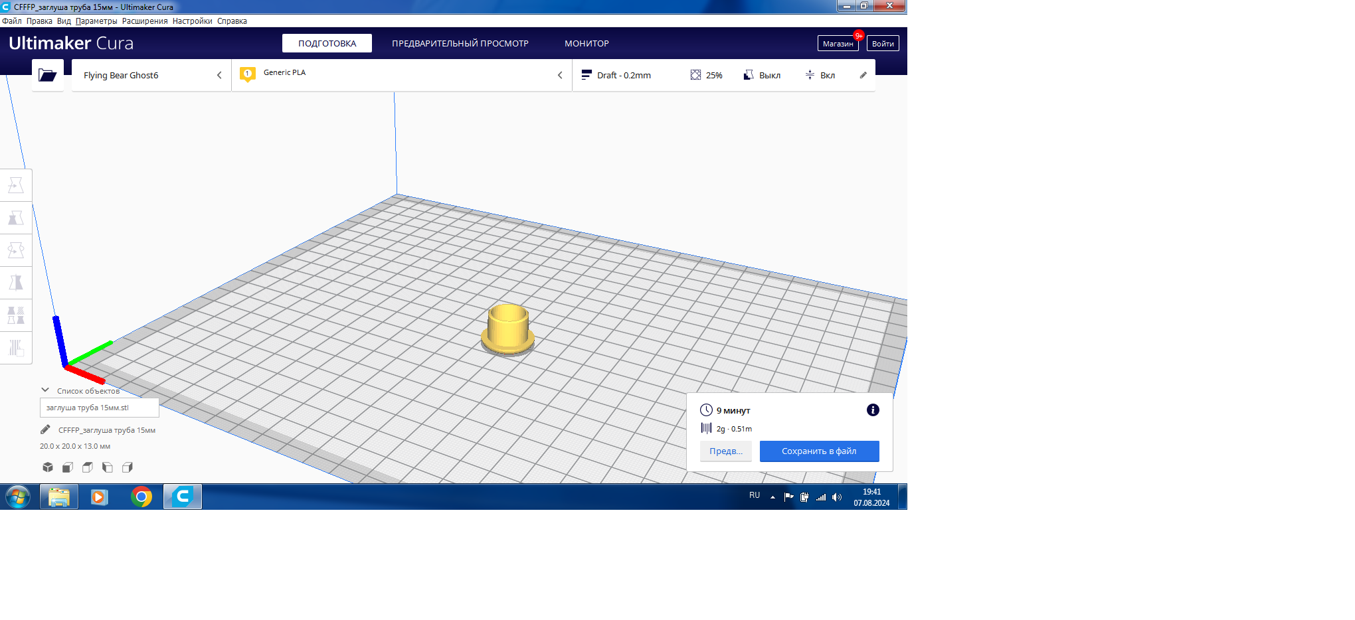
Task: Open Windows Start menu
Action: [18, 497]
